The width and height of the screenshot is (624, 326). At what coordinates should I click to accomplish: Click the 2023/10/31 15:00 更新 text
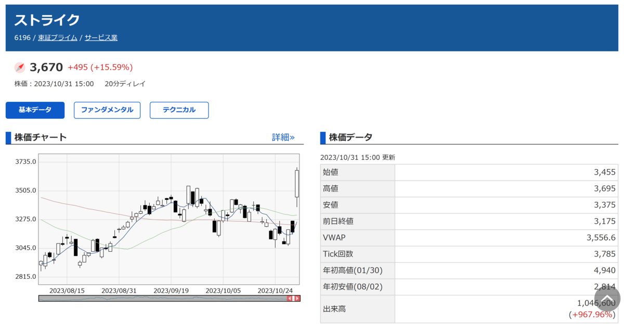point(358,157)
